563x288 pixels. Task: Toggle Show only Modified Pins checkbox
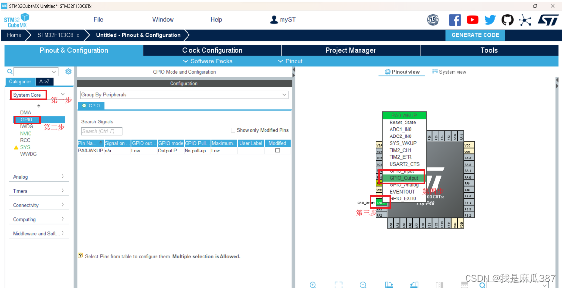click(233, 130)
